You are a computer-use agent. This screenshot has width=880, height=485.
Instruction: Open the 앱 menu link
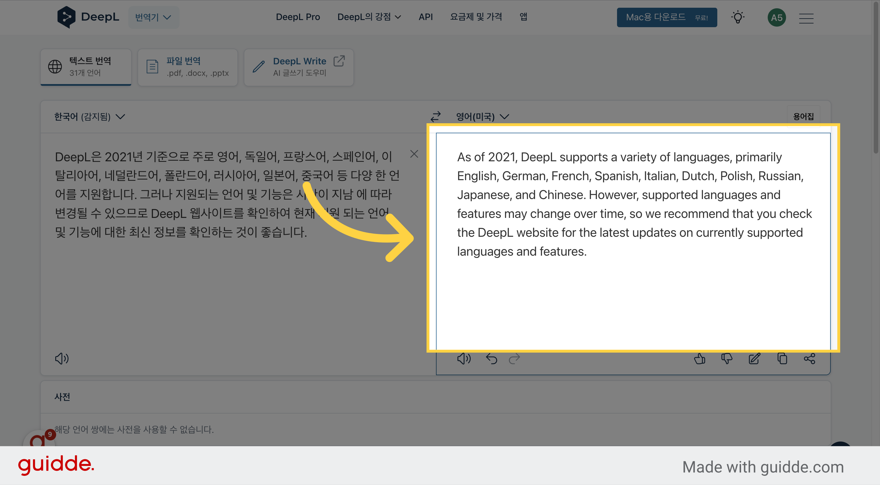click(x=523, y=17)
